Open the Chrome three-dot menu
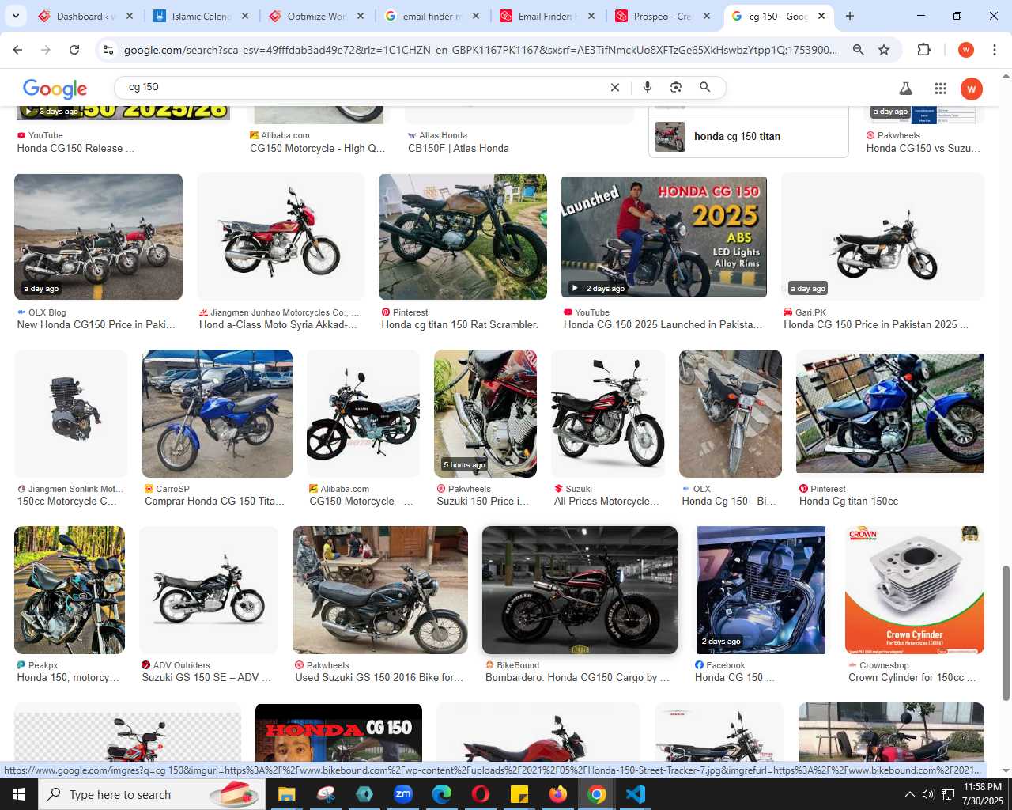This screenshot has width=1012, height=810. [x=995, y=50]
